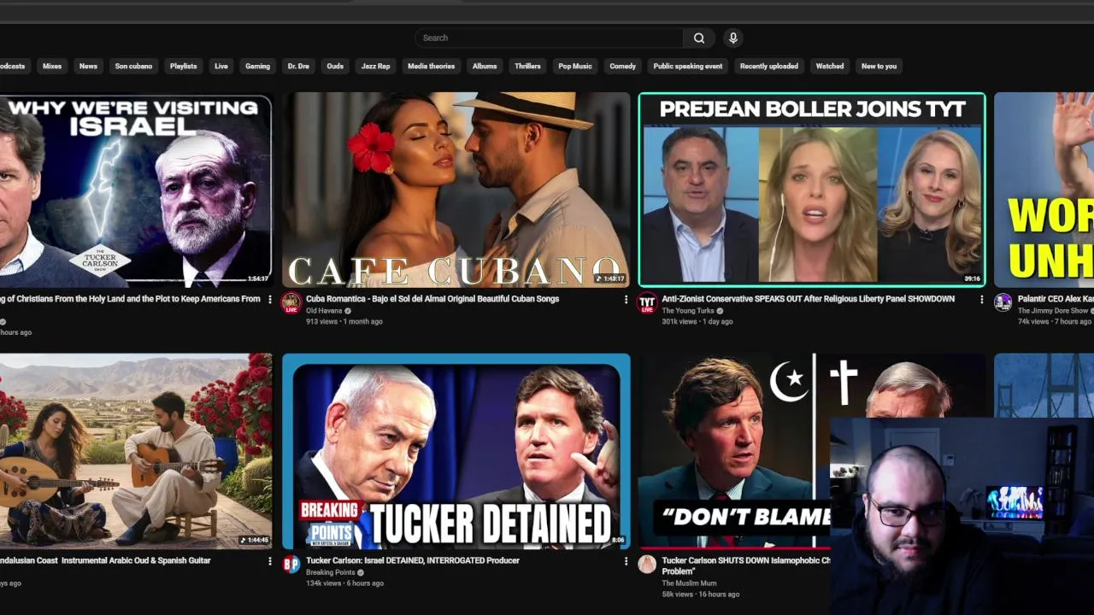Image resolution: width=1094 pixels, height=615 pixels.
Task: Go to The Young Turks channel name
Action: coord(688,311)
